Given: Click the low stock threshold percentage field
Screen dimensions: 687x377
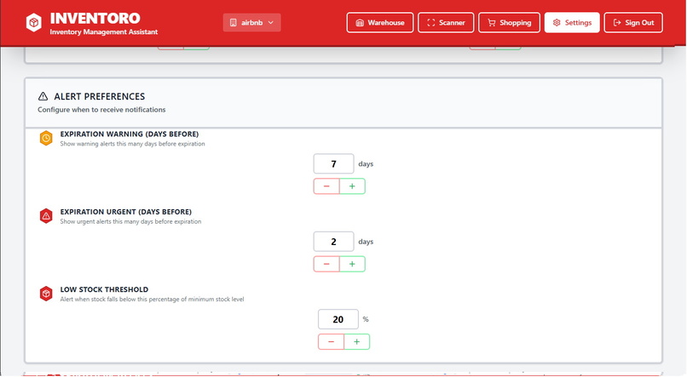Looking at the screenshot, I should coord(338,320).
